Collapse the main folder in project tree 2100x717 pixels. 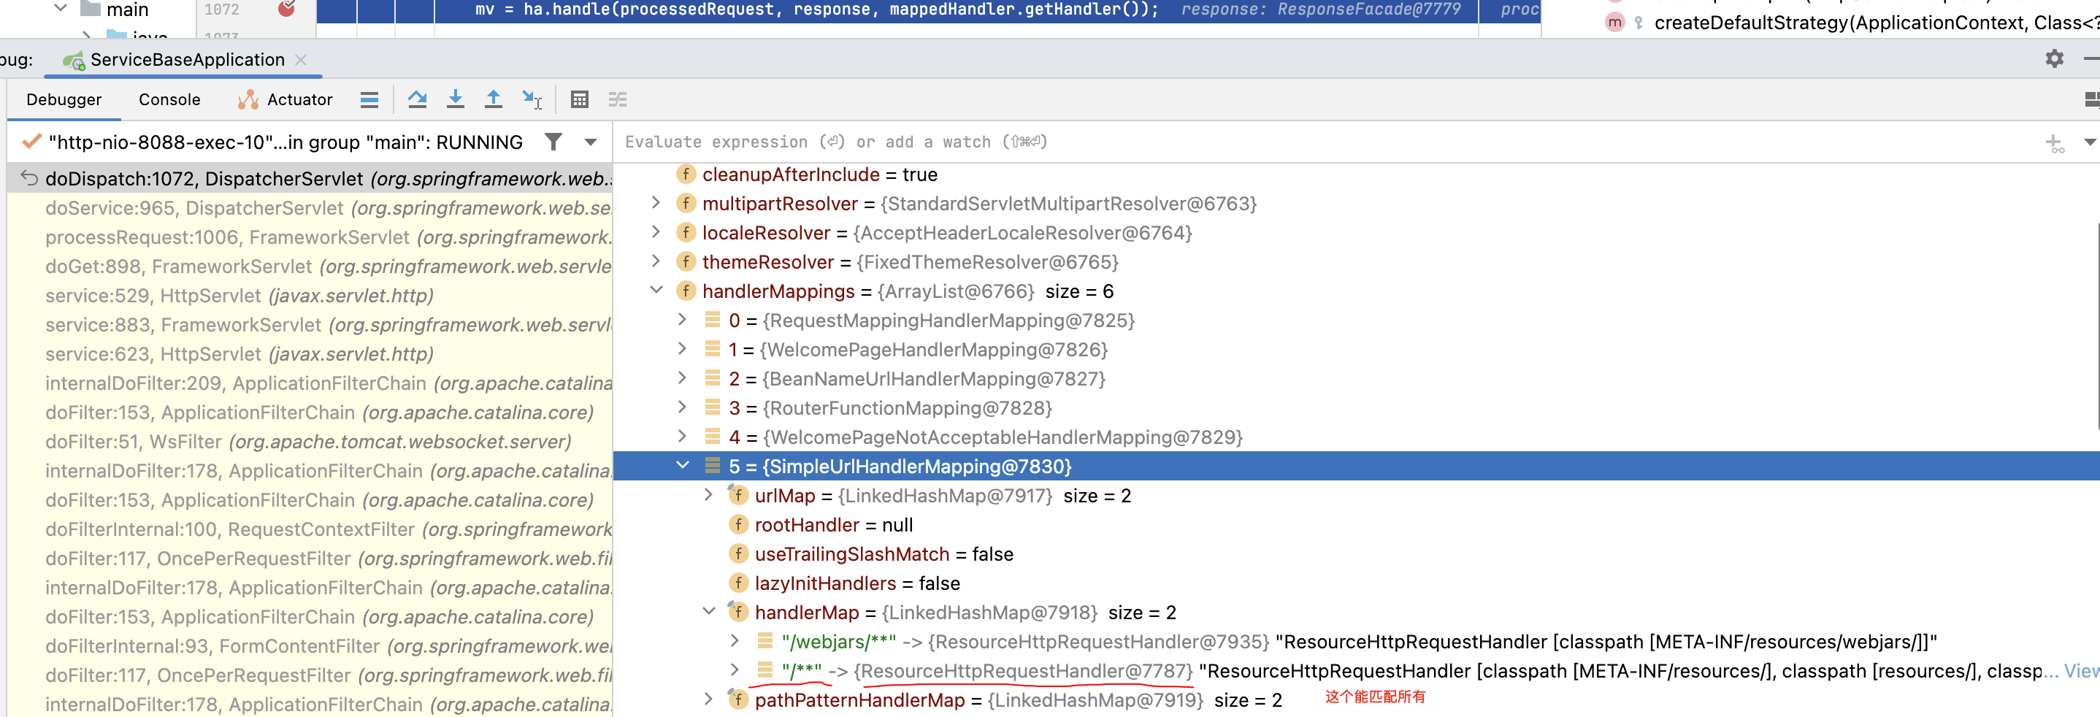(x=61, y=8)
